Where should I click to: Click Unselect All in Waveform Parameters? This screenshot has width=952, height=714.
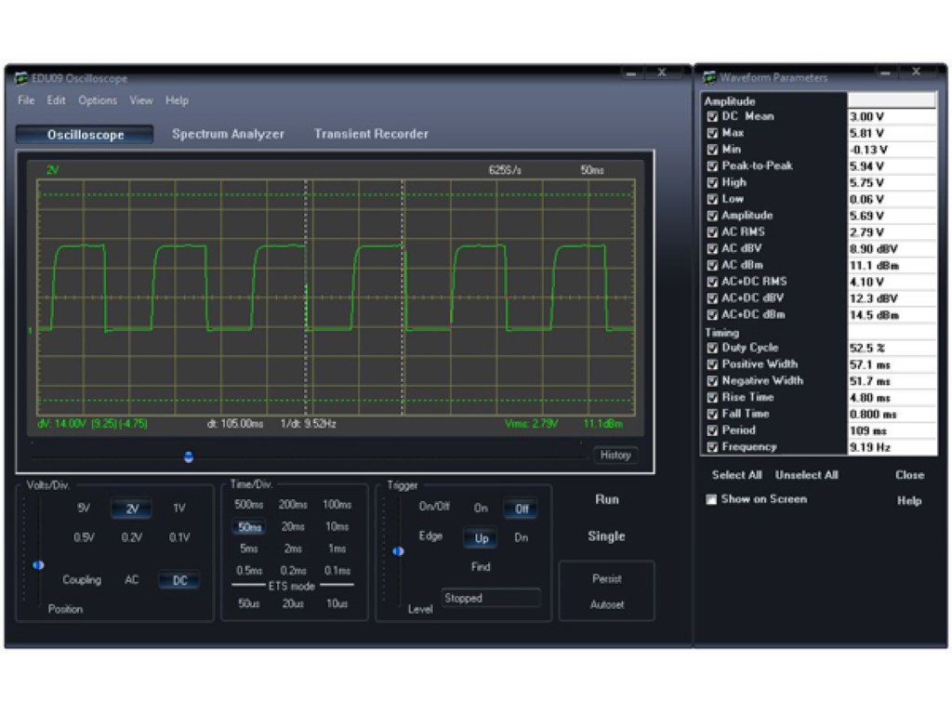(x=806, y=475)
